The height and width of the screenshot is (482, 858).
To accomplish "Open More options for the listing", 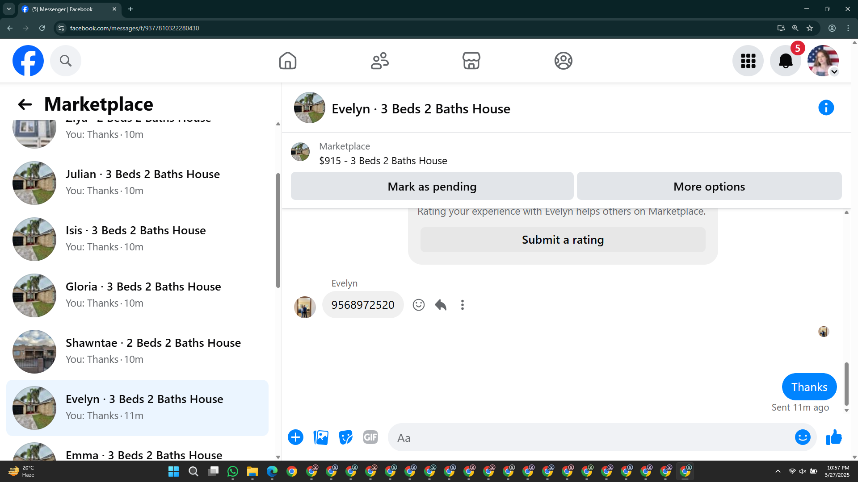I will point(709,186).
